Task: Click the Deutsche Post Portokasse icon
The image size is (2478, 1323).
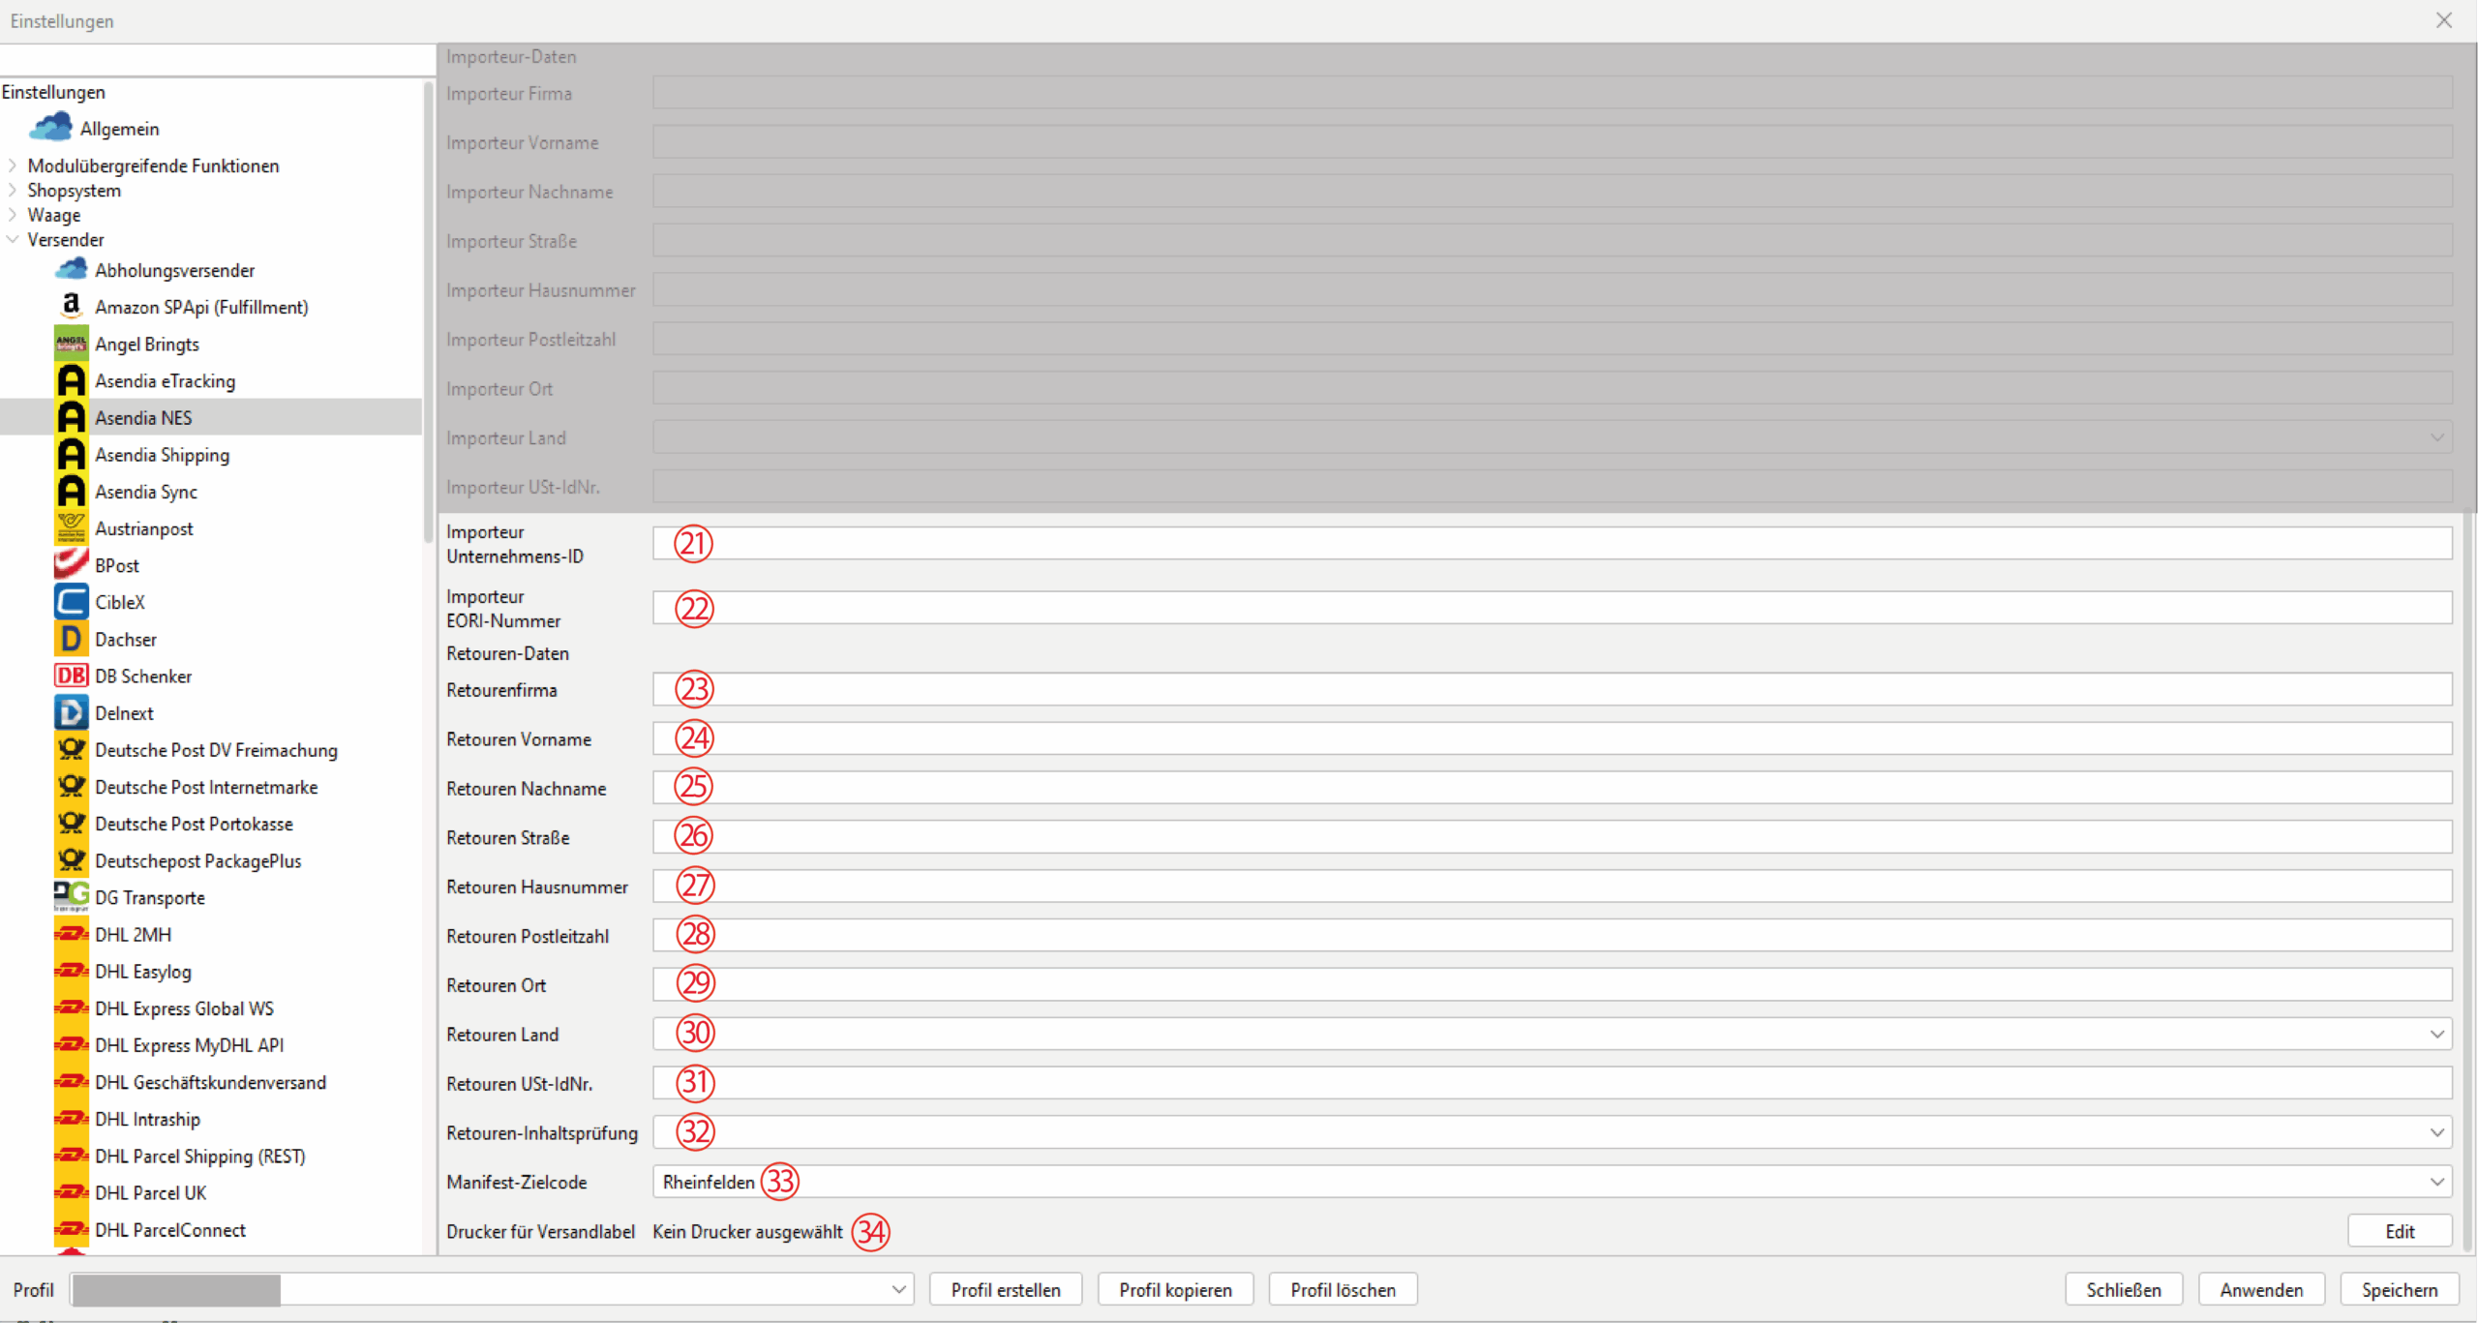Action: coord(71,823)
